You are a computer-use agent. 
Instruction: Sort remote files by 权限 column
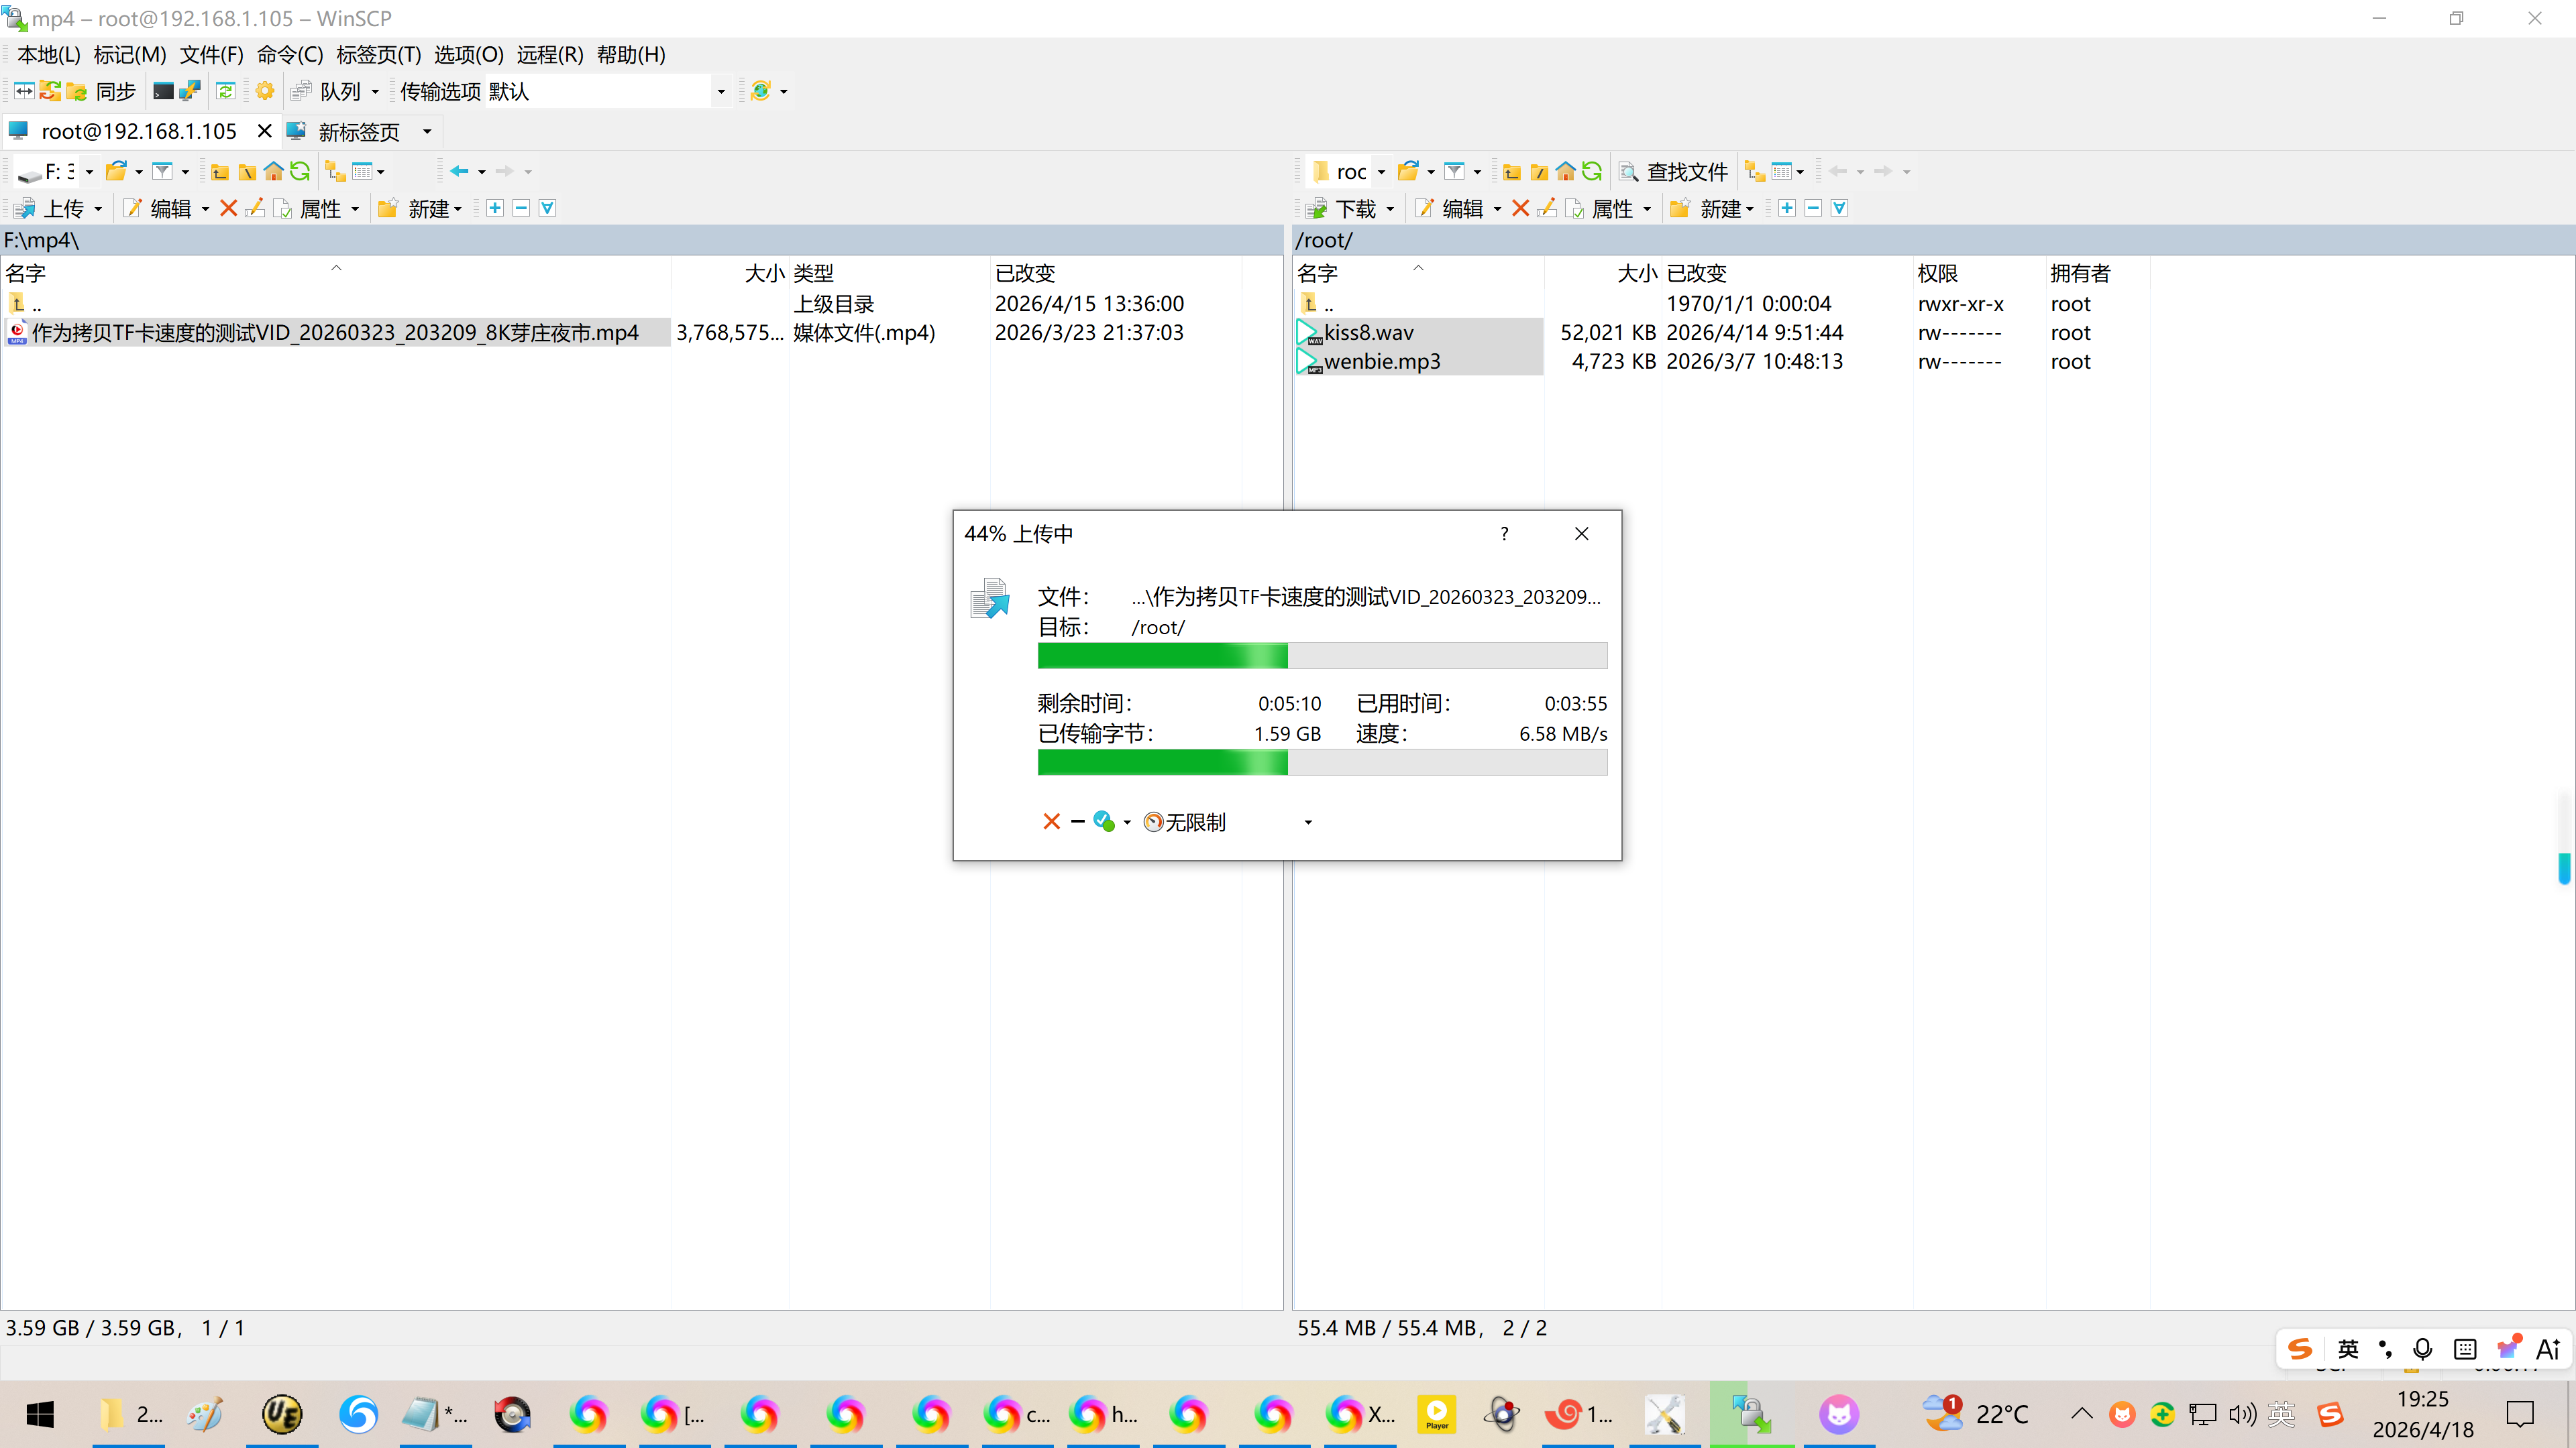pyautogui.click(x=1937, y=273)
